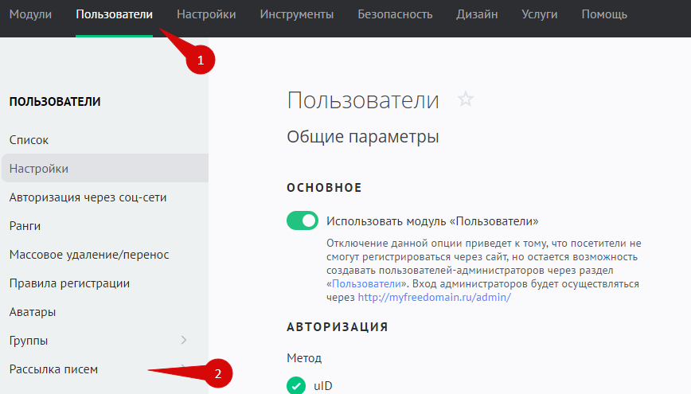Open Массовое удаление/перенос sidebar item

(89, 255)
